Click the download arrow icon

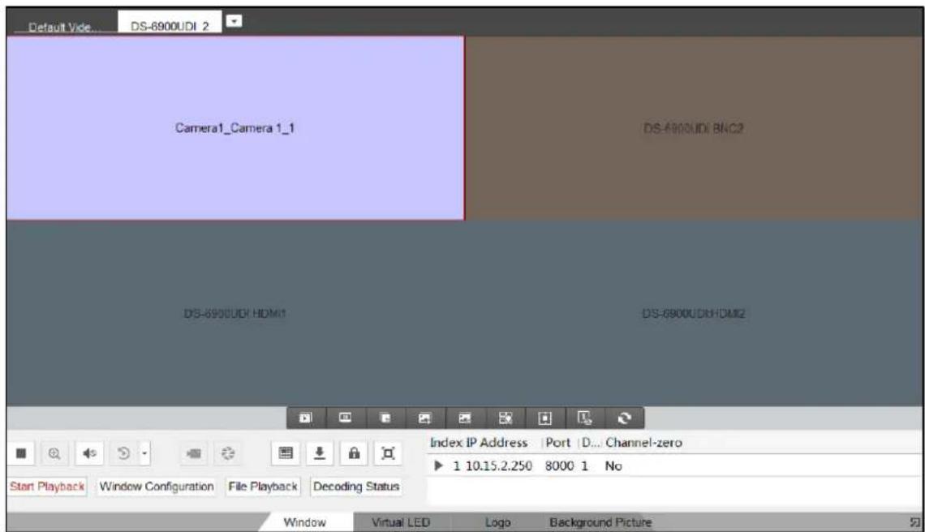[x=319, y=453]
